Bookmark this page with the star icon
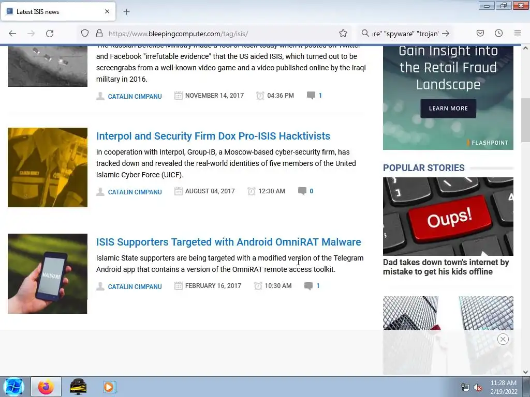 pos(343,33)
